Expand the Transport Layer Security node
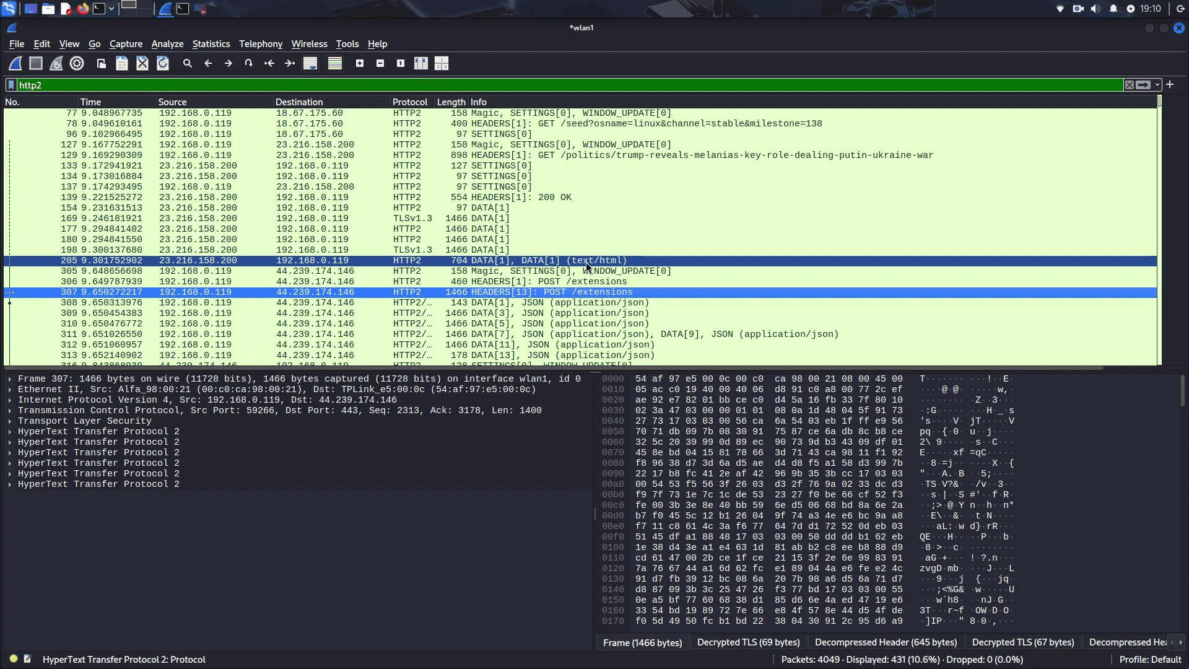Viewport: 1189px width, 669px height. (x=10, y=421)
